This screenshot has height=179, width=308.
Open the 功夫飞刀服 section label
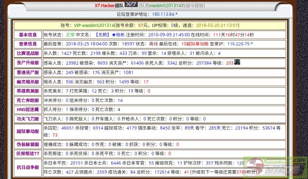point(28,119)
